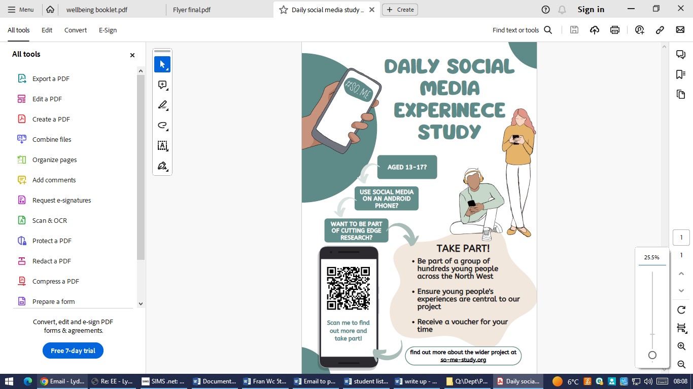Image resolution: width=693 pixels, height=389 pixels.
Task: Open the bookmarks panel icon
Action: (x=681, y=74)
